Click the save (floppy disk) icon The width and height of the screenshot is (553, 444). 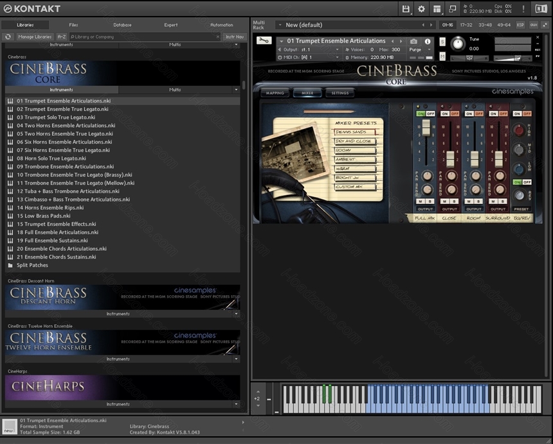coord(406,9)
